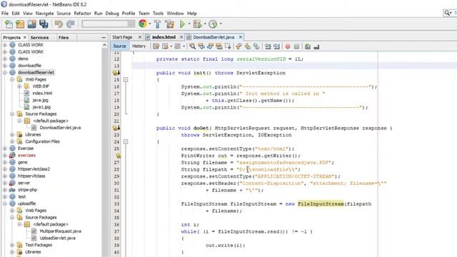Click the Profile Project clock icon

[213, 24]
